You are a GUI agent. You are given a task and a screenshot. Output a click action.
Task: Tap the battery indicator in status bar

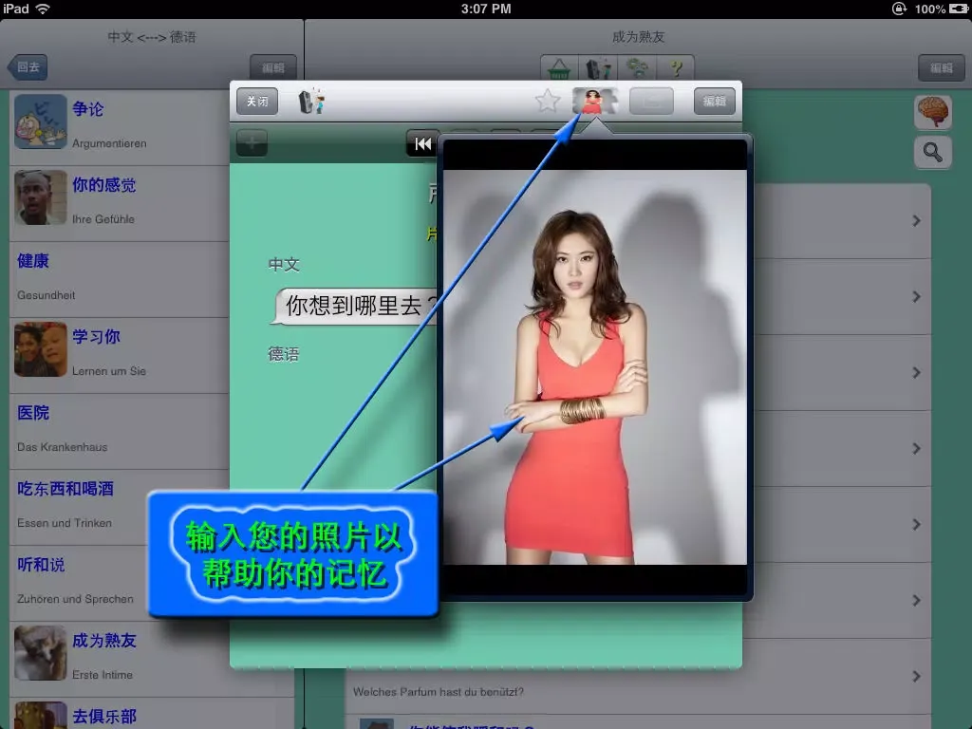point(959,9)
